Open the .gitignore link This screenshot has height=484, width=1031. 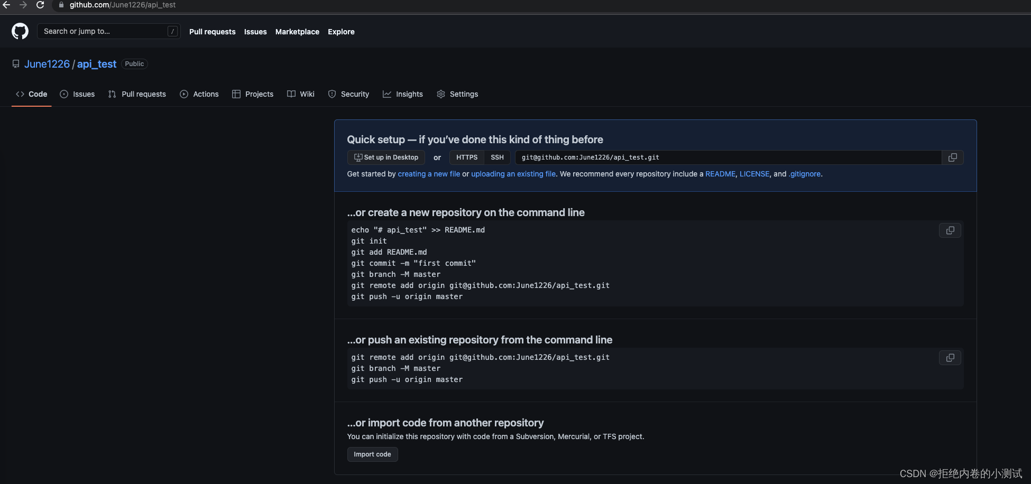point(805,174)
